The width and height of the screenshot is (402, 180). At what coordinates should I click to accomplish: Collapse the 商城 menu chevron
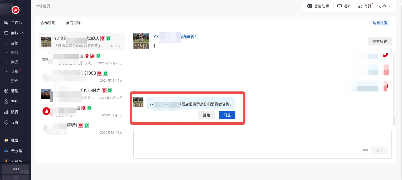23,33
